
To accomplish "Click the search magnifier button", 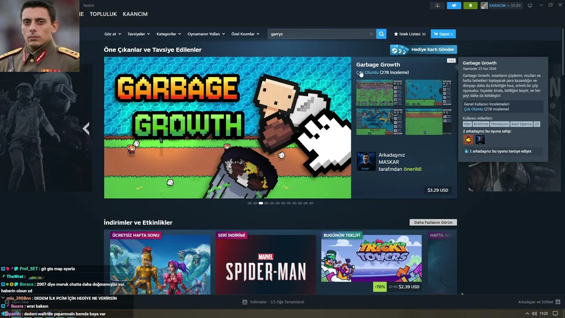I will click(381, 34).
